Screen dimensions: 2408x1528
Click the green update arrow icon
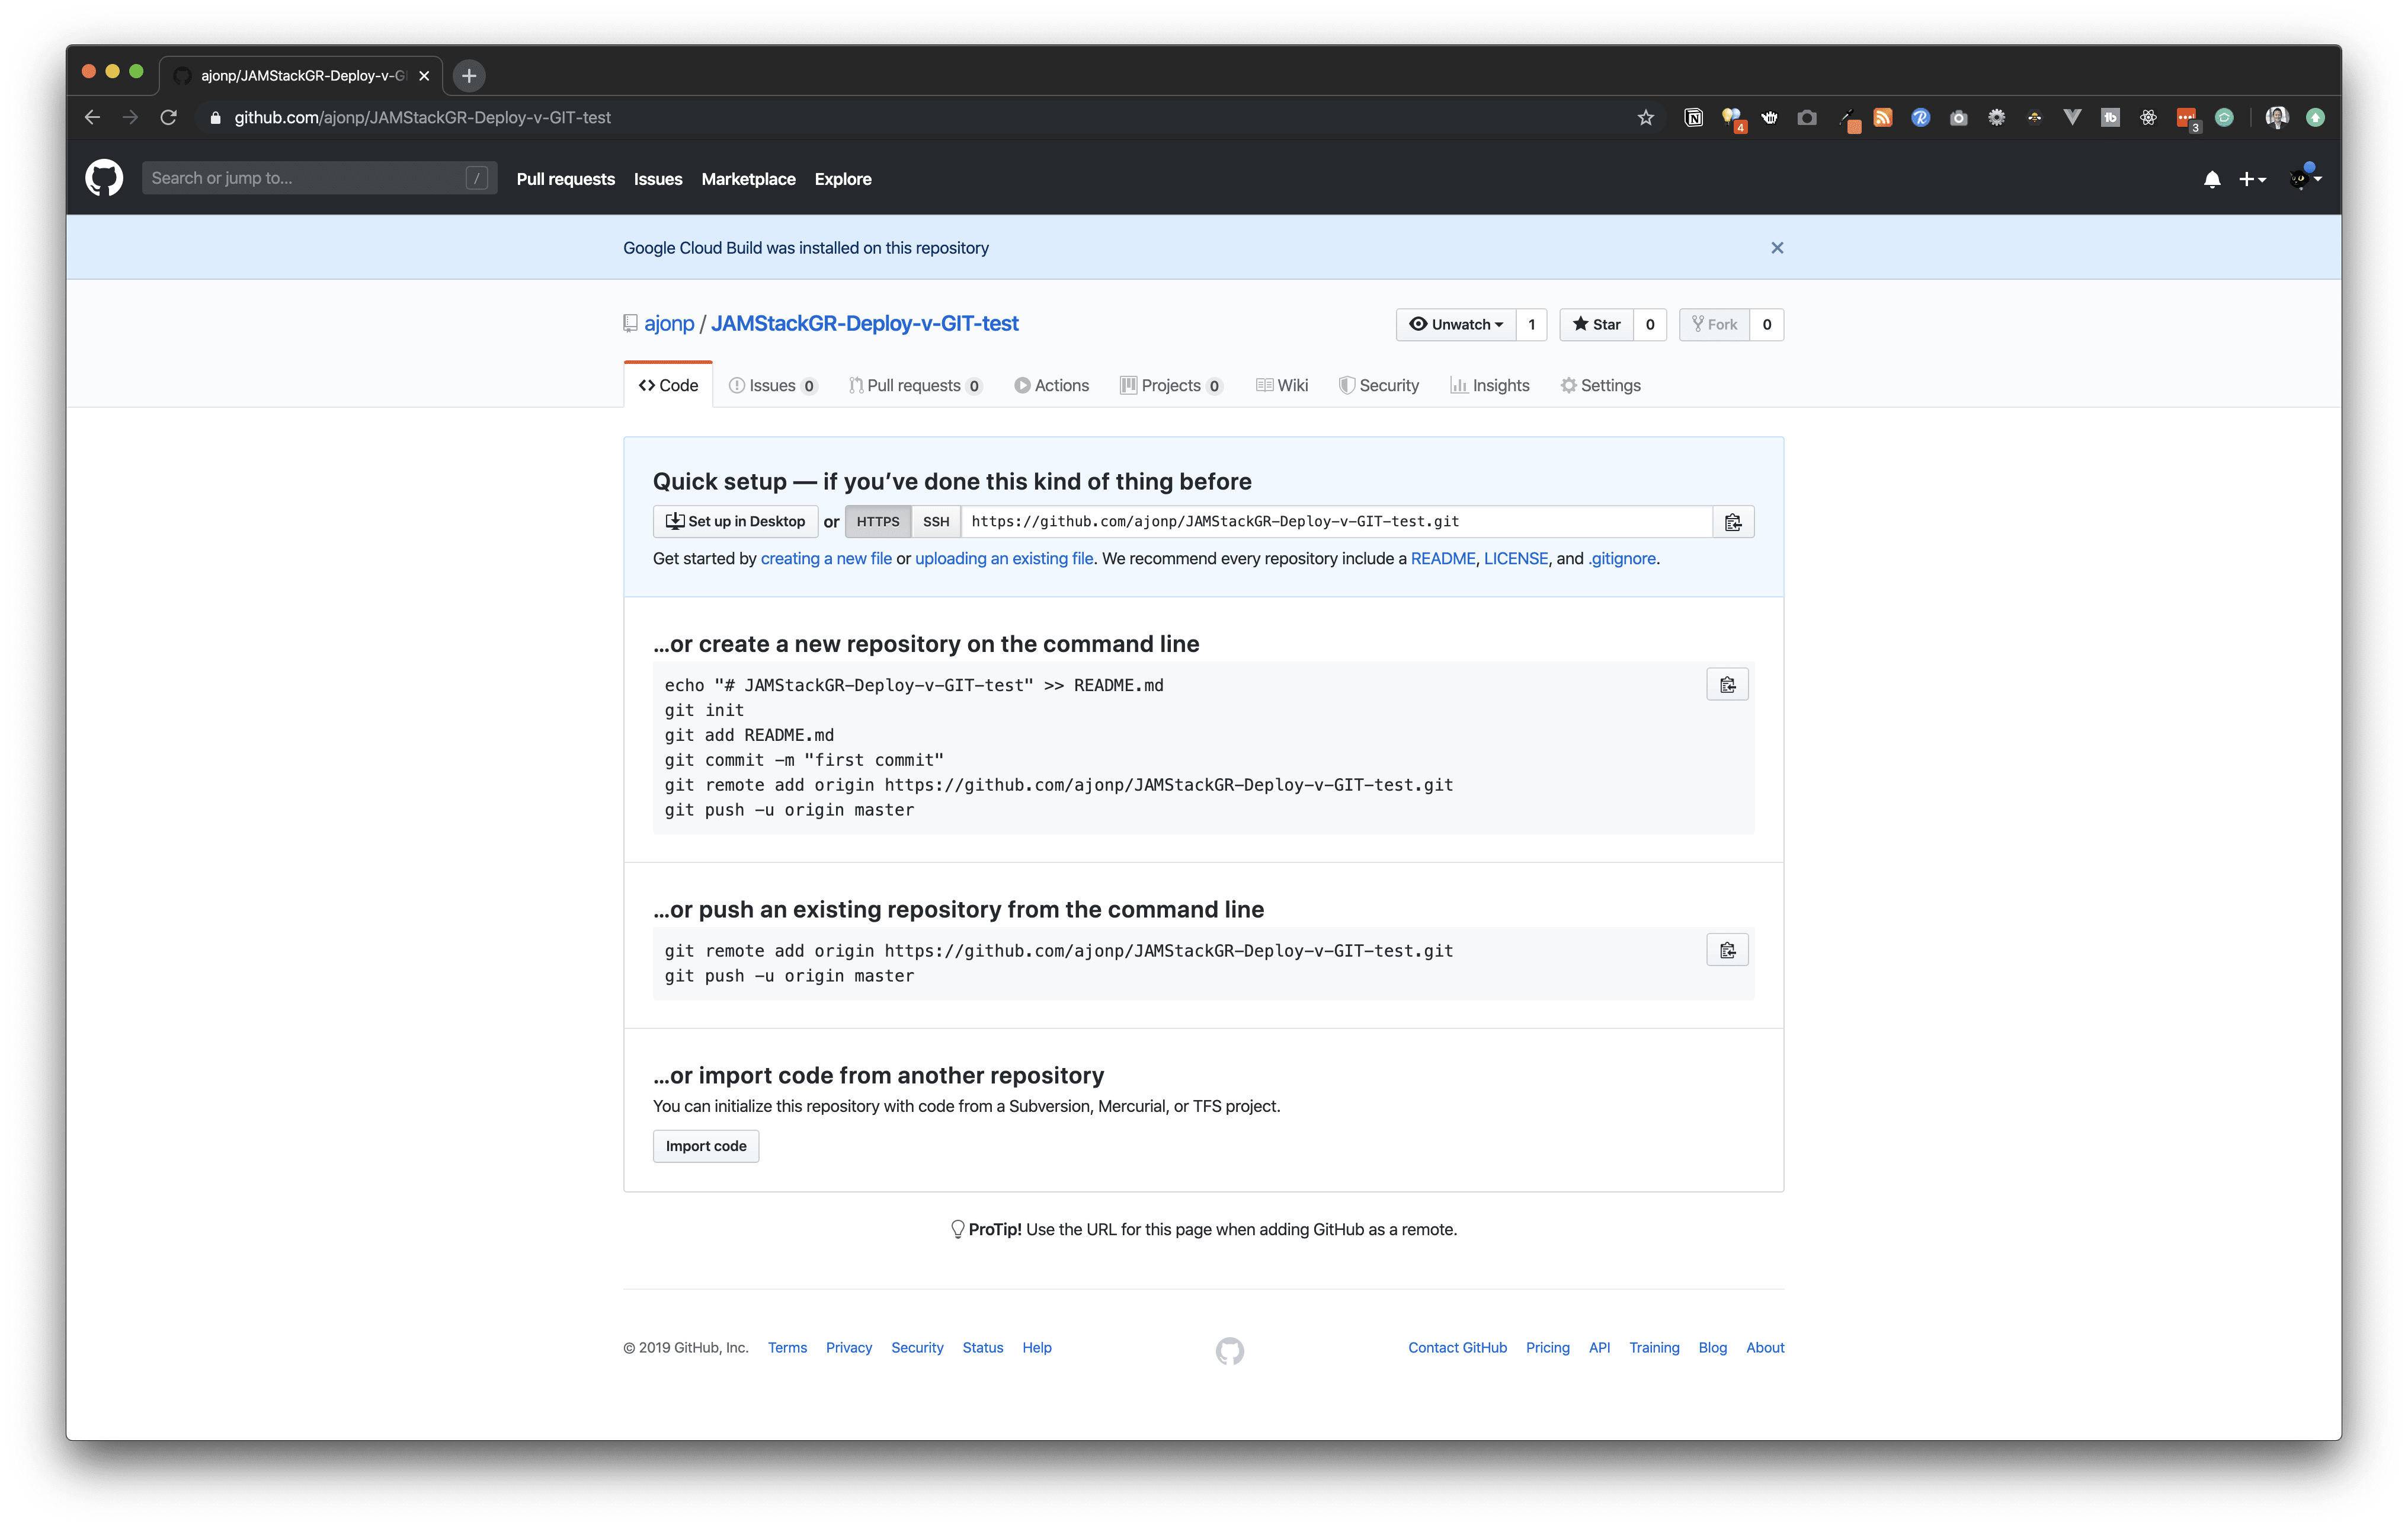point(2315,118)
